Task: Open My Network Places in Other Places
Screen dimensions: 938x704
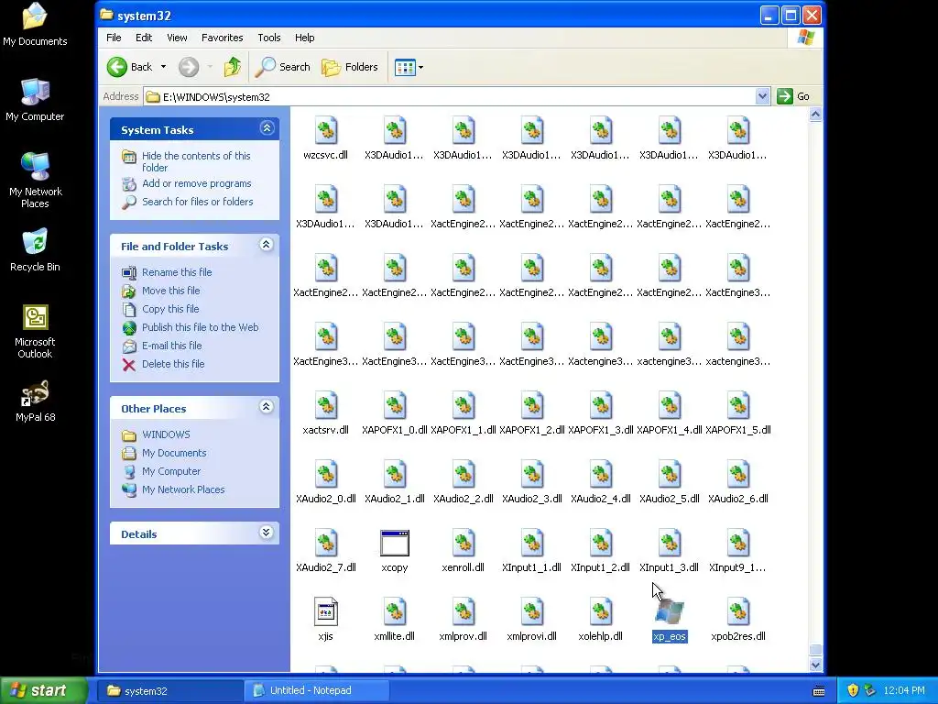Action: click(x=183, y=489)
